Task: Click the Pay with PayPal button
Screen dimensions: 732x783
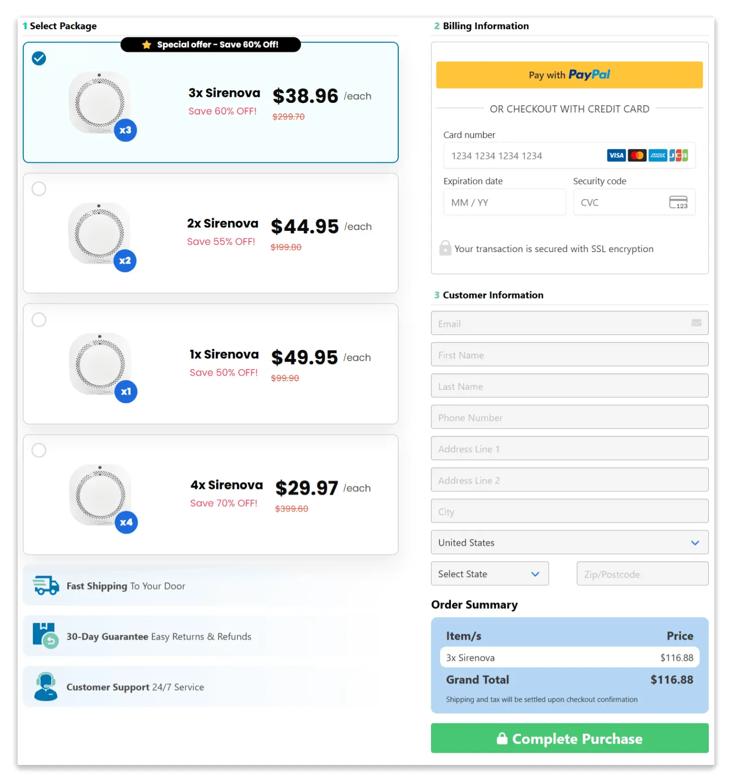Action: pyautogui.click(x=569, y=75)
